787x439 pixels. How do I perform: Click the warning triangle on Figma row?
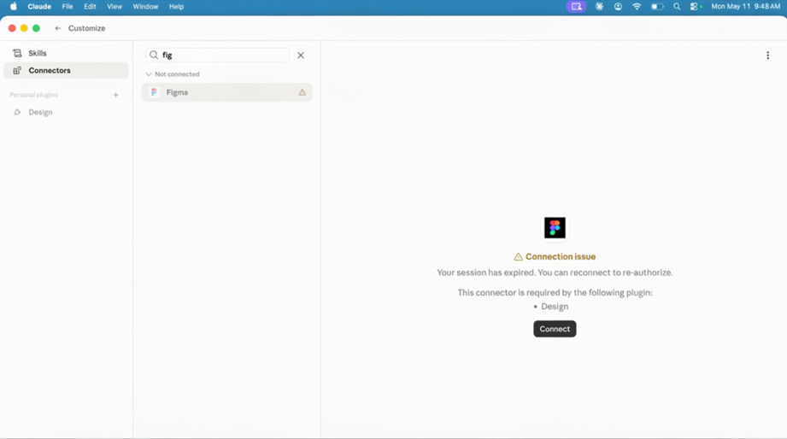click(x=302, y=92)
